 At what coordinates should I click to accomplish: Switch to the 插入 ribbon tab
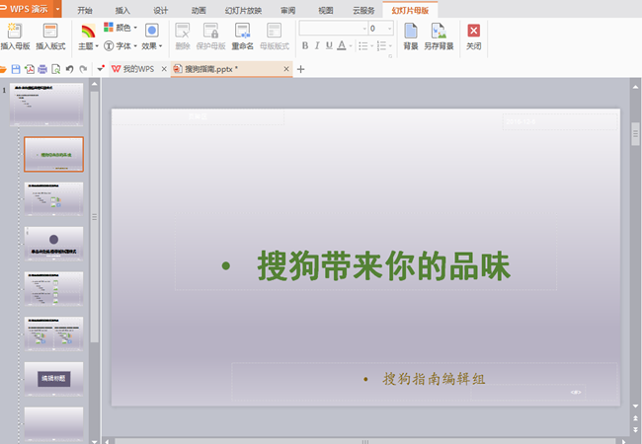click(x=122, y=10)
